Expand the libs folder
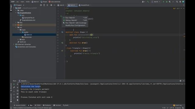 pos(16,23)
